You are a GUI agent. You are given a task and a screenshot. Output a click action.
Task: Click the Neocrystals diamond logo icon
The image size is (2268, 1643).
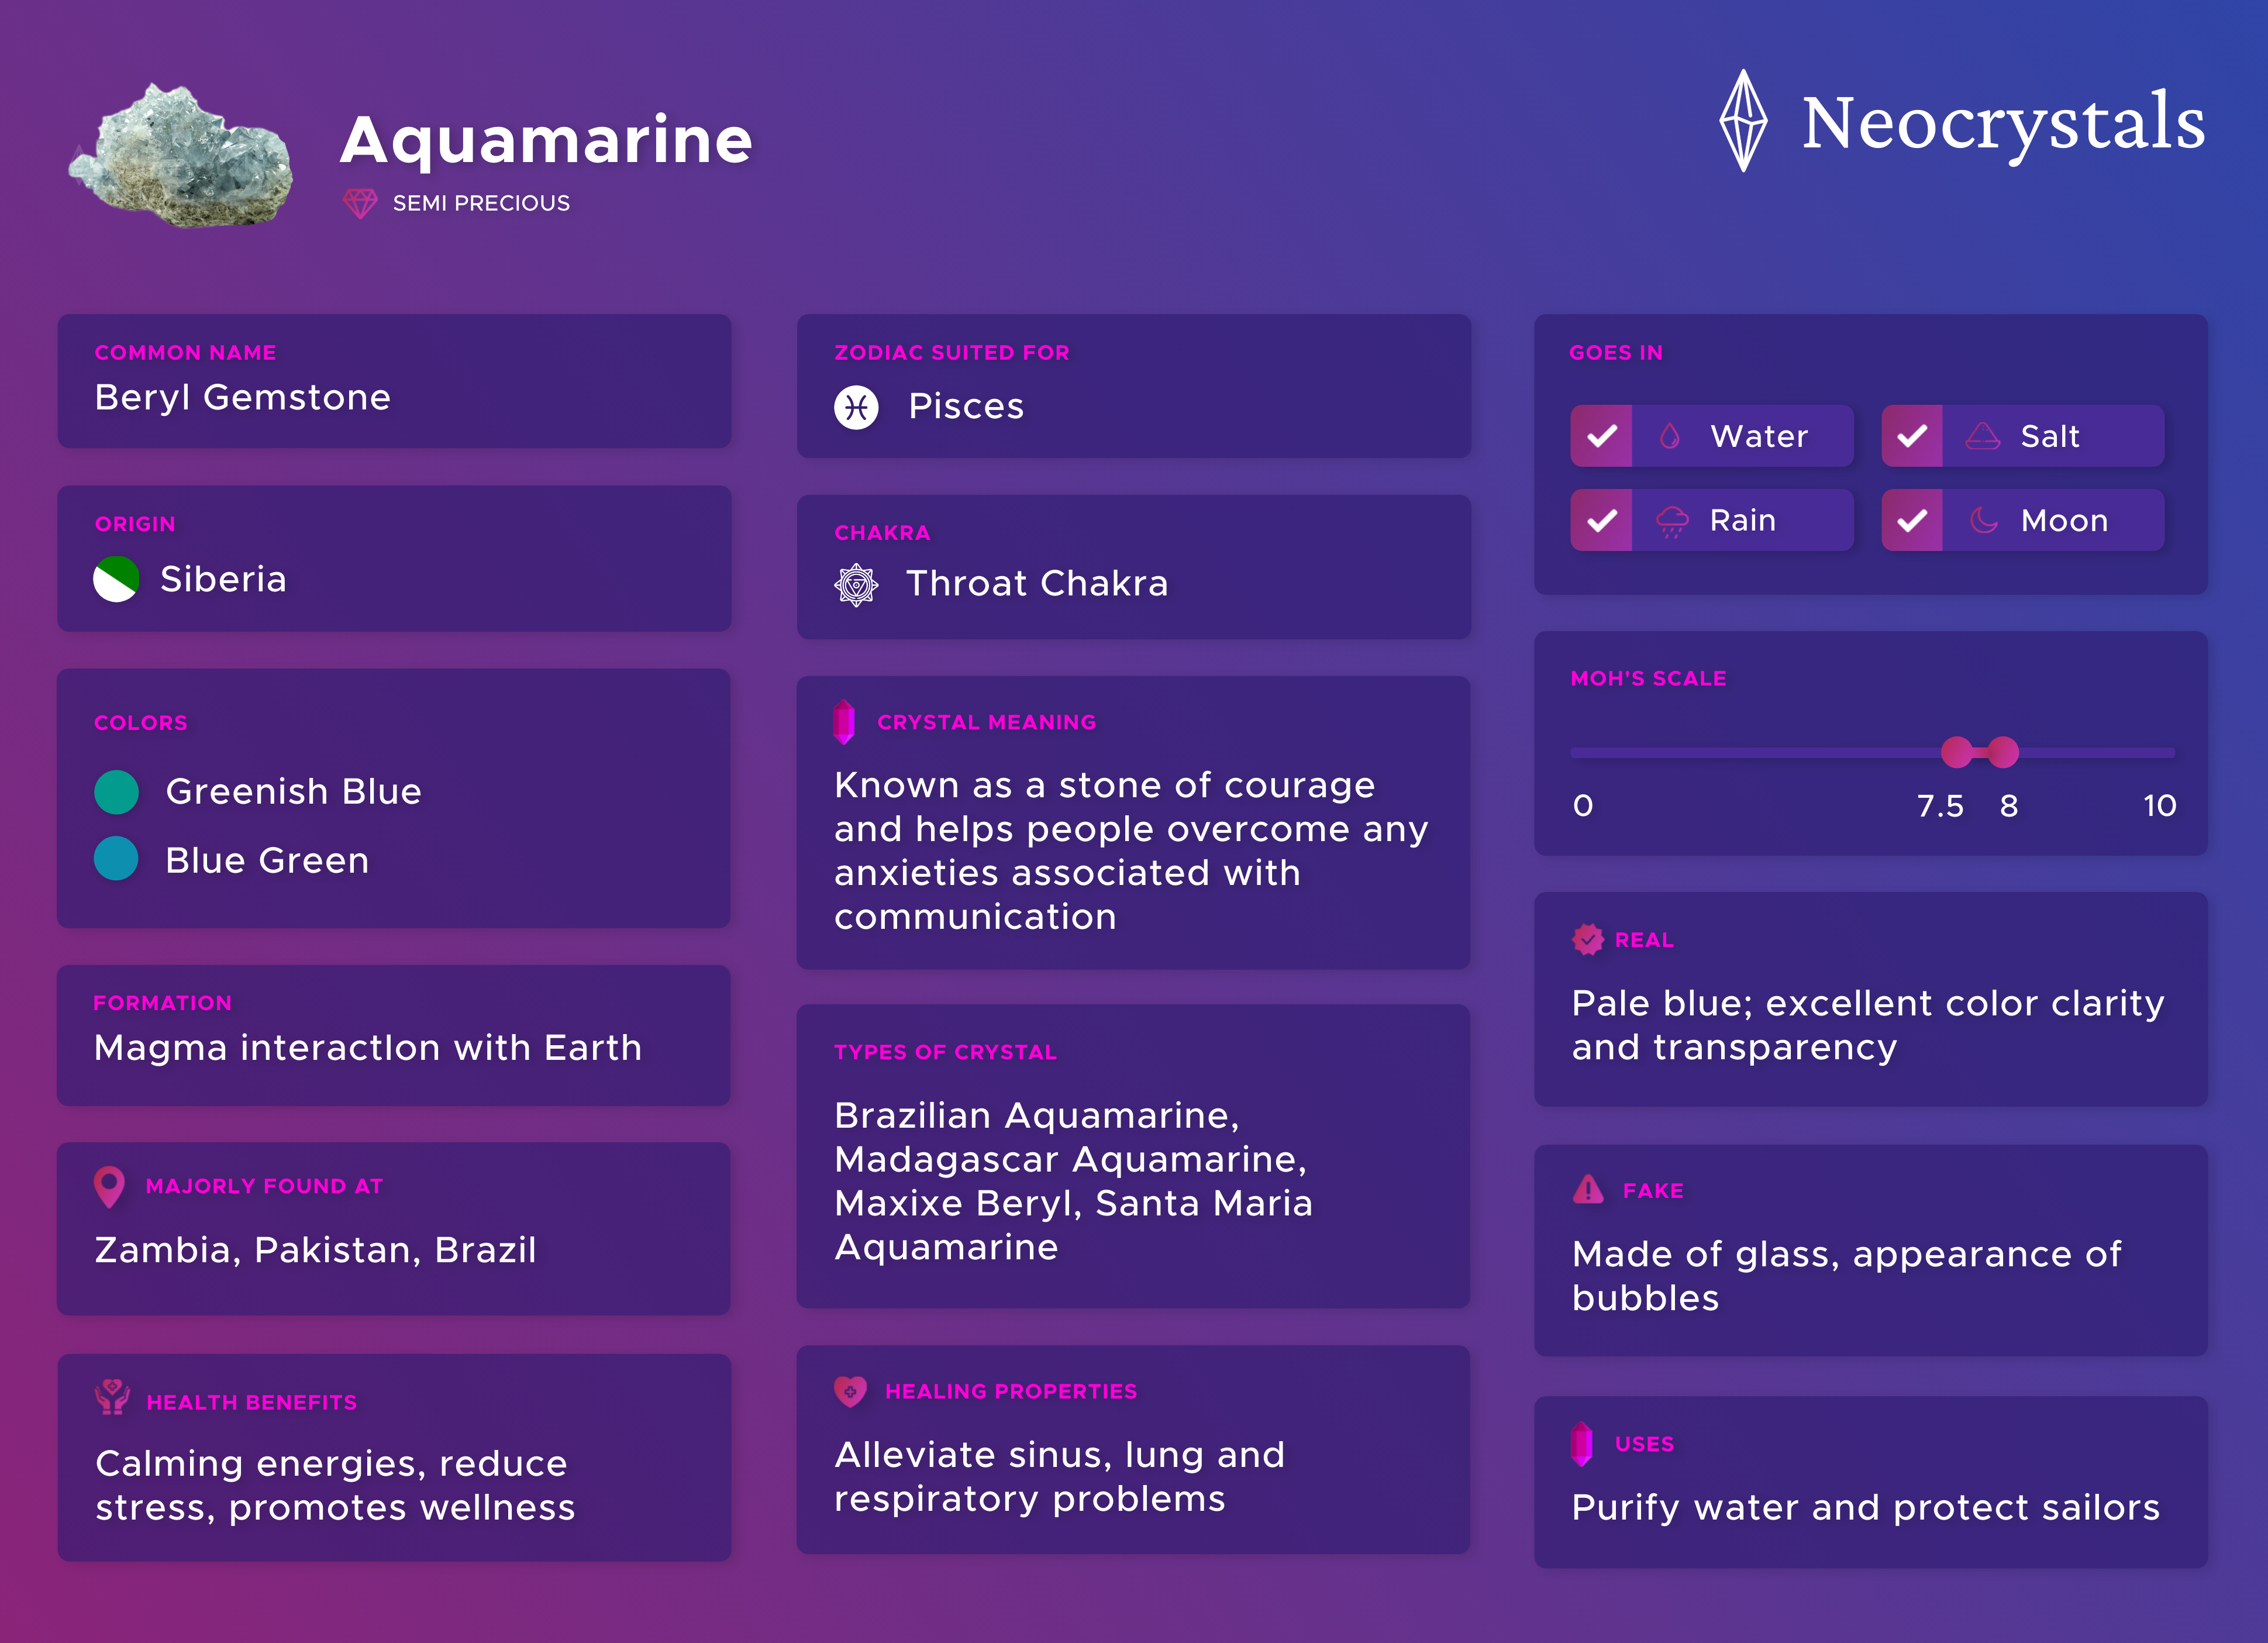click(x=1743, y=120)
